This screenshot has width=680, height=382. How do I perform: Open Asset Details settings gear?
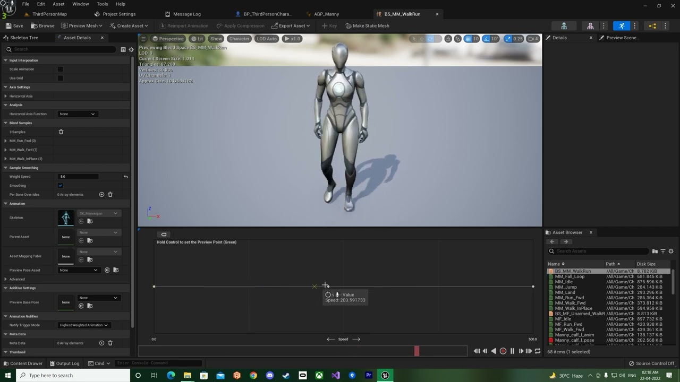click(131, 49)
